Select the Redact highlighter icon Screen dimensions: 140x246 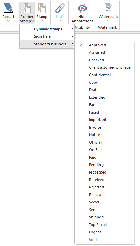(8, 8)
